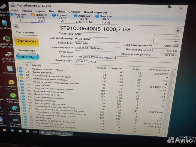Click status dot for Частота ошибок чтения
Viewport: 196px width, 147px height.
(20, 68)
